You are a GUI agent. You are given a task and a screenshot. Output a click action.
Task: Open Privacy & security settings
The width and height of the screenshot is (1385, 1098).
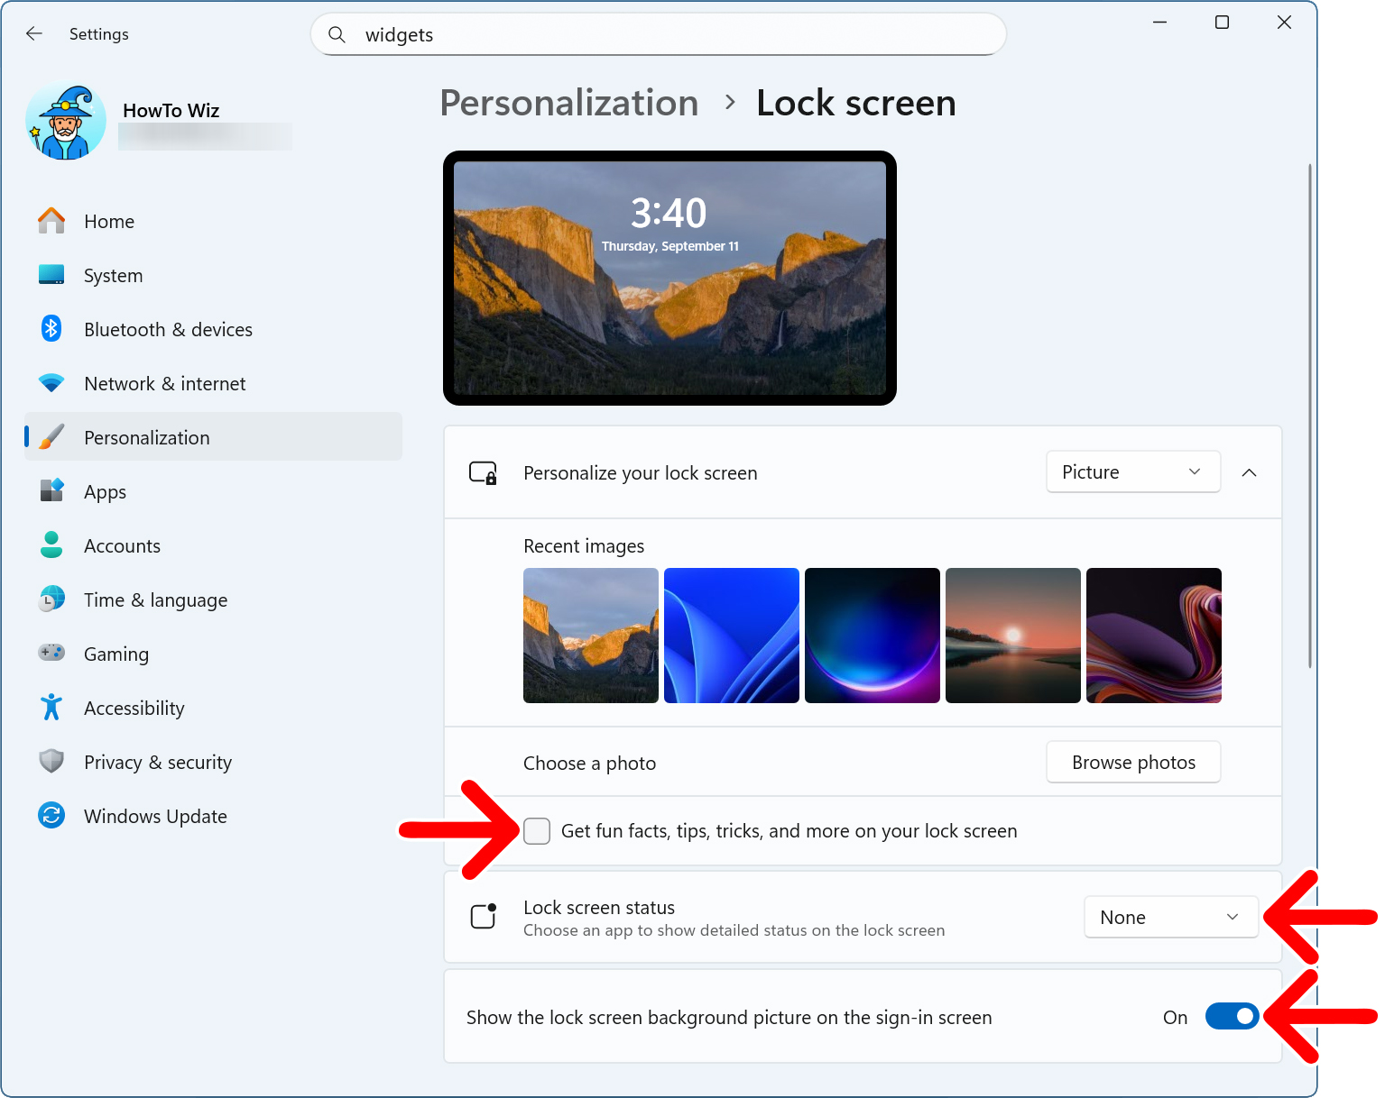point(157,762)
